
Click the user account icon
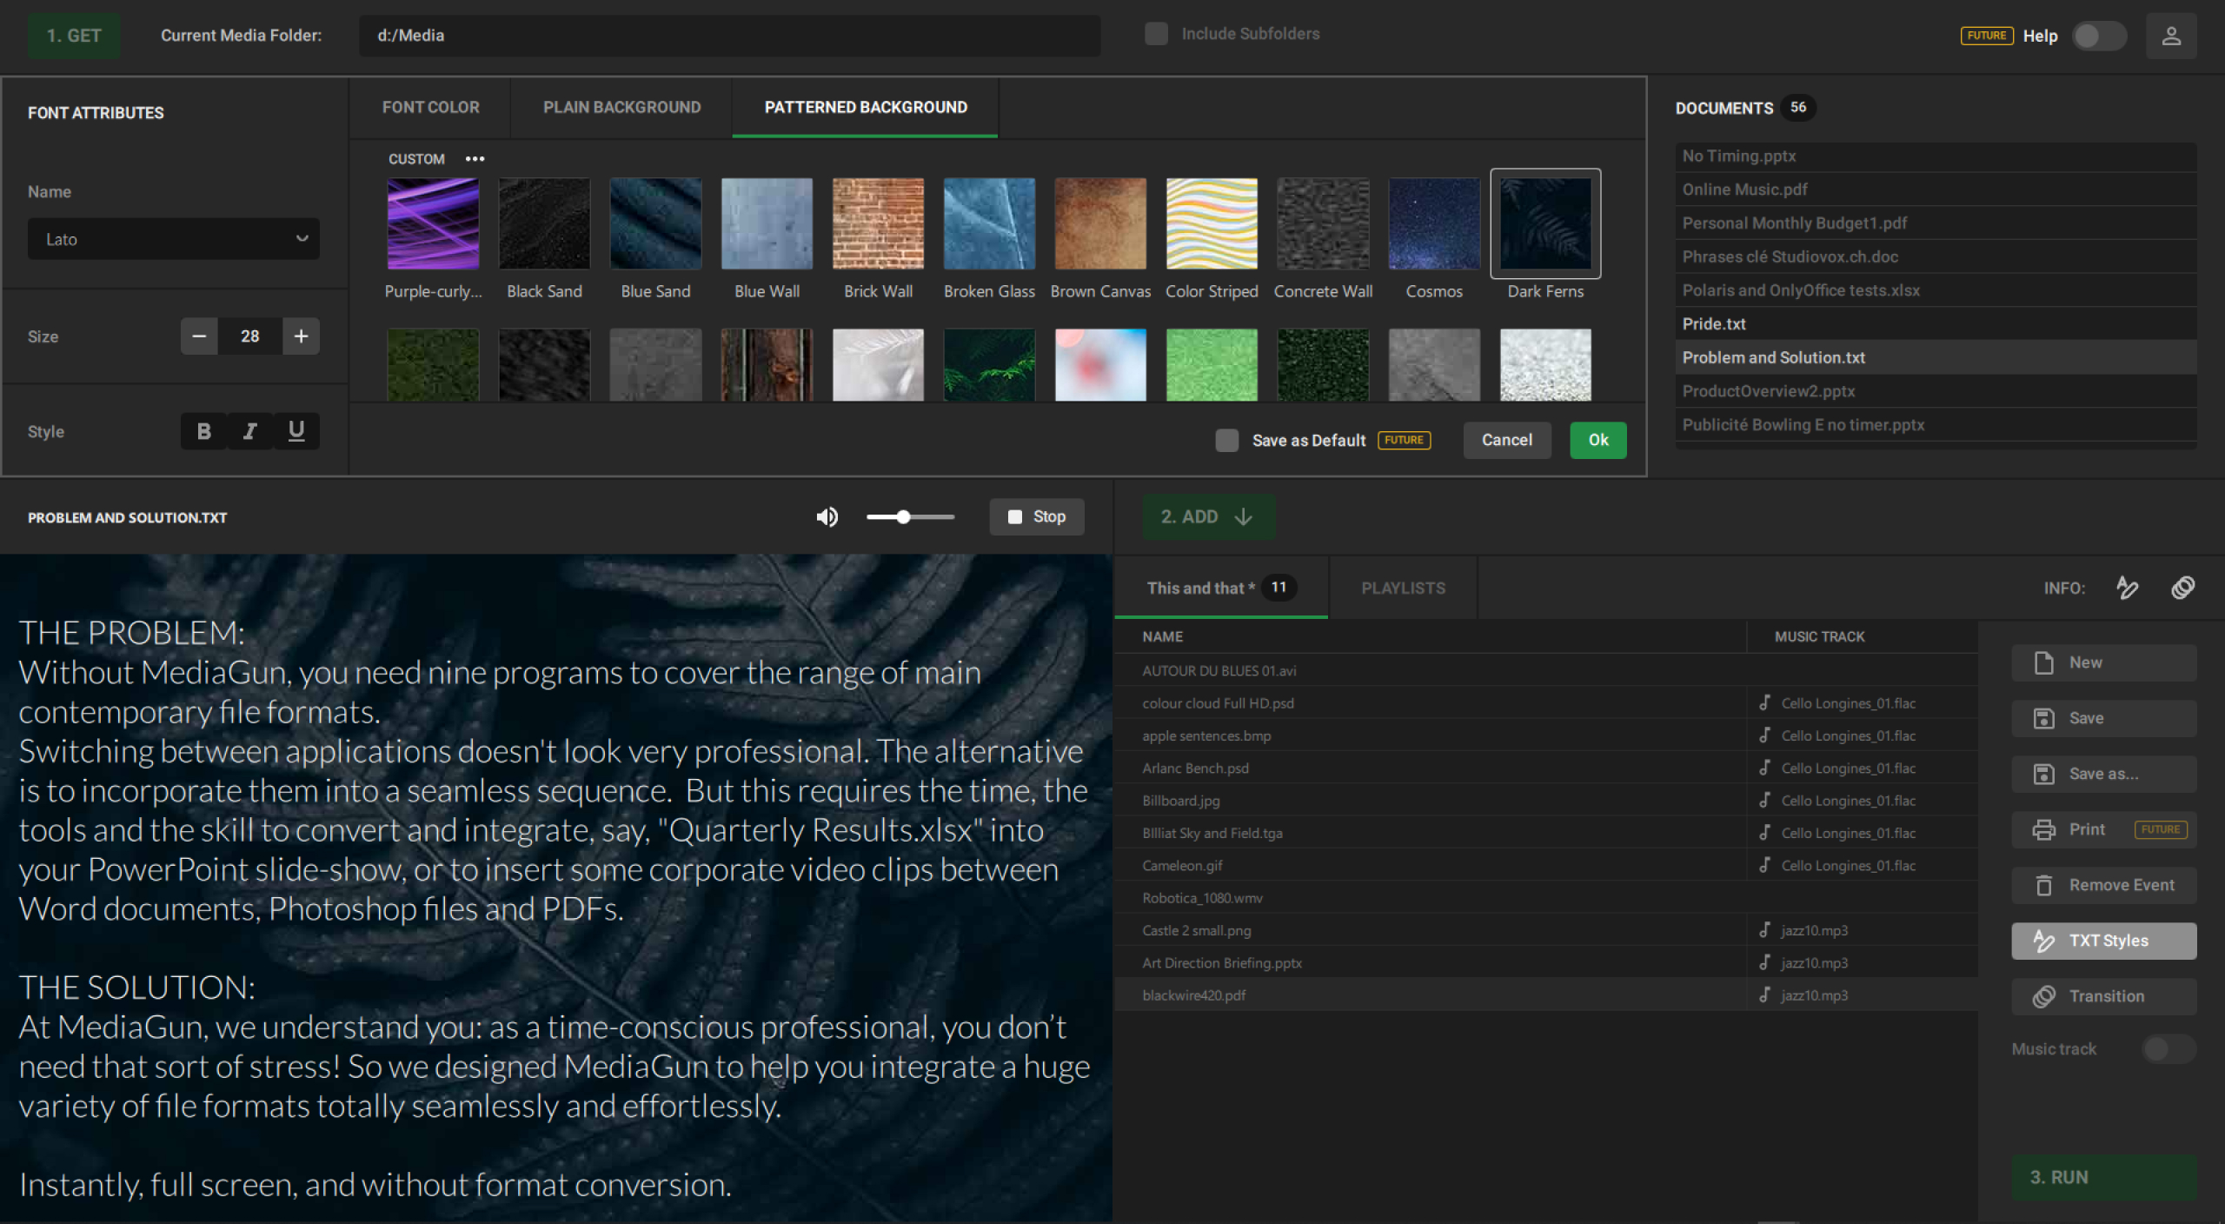[2170, 36]
